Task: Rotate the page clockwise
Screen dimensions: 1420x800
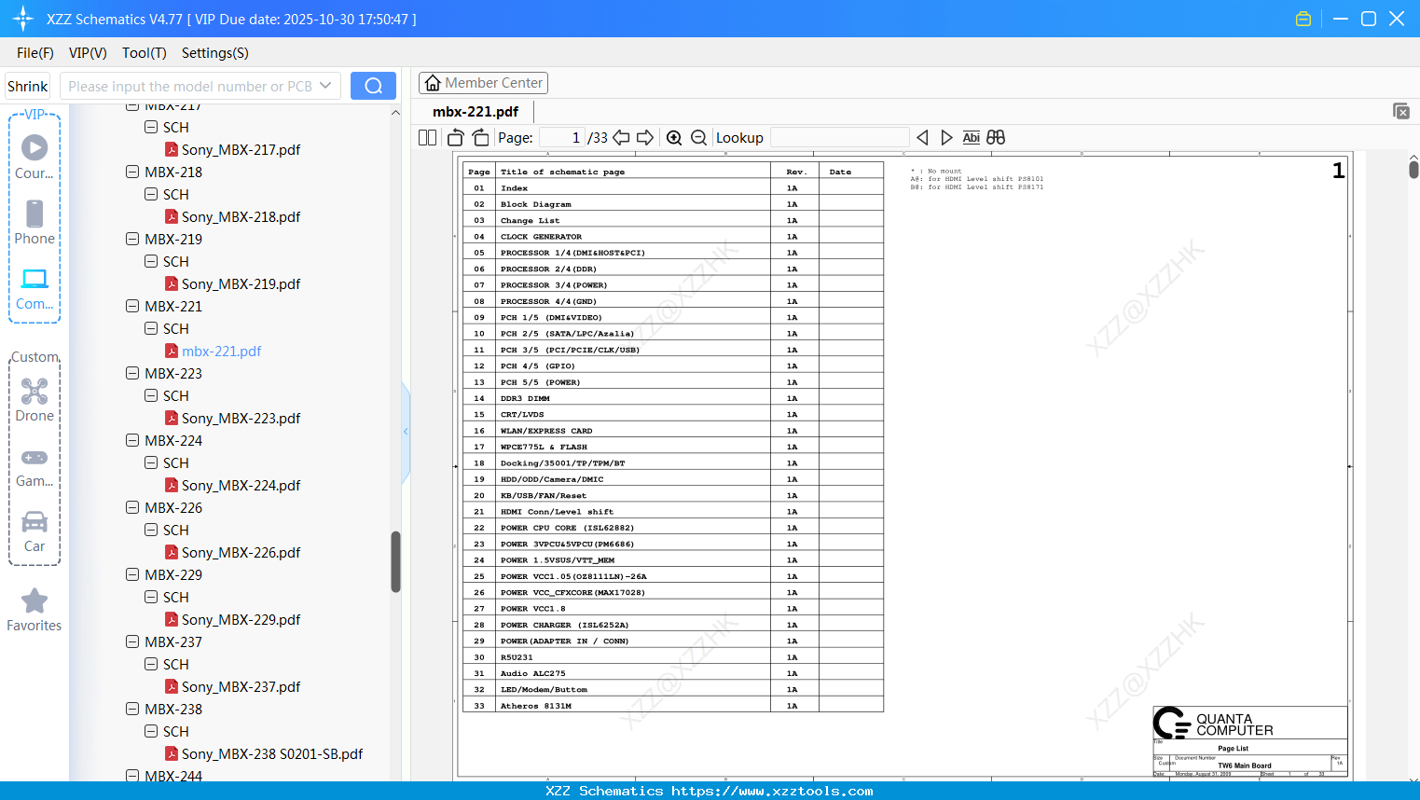Action: click(481, 138)
